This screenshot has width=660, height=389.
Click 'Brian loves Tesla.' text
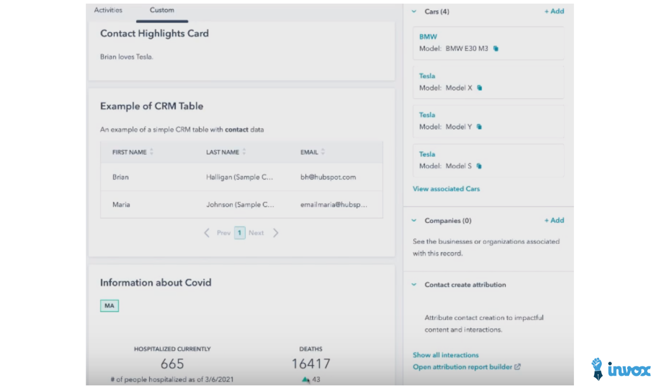click(127, 57)
